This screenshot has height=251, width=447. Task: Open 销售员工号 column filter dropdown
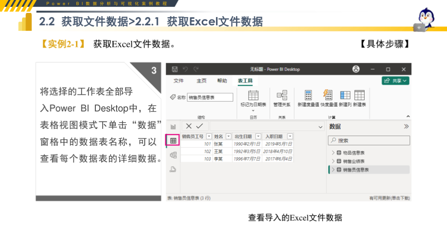click(209, 137)
